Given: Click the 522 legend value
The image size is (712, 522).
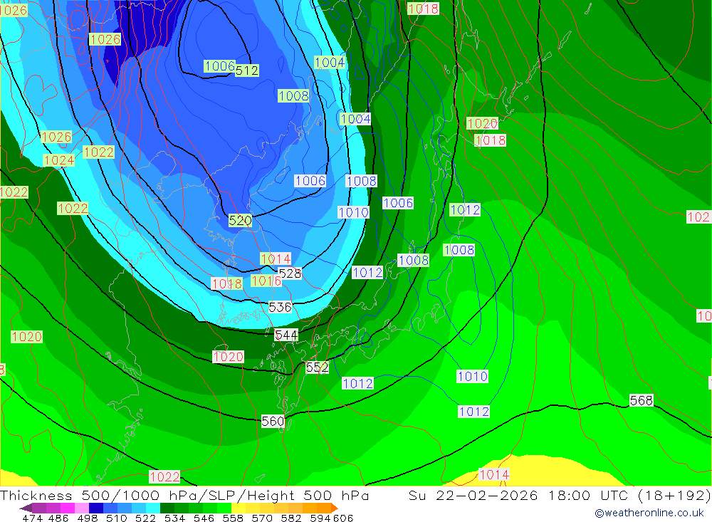Looking at the screenshot, I should tap(146, 518).
